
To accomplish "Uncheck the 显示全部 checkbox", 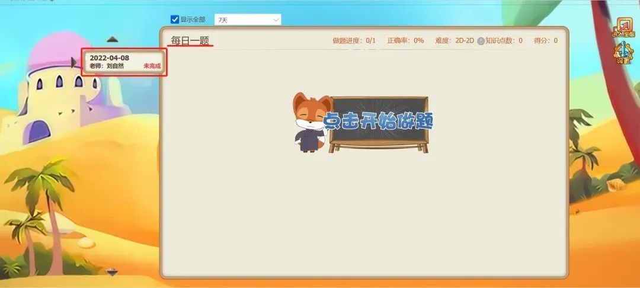I will (175, 19).
